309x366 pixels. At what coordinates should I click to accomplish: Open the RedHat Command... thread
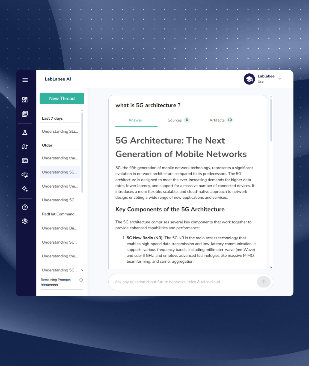[60, 214]
